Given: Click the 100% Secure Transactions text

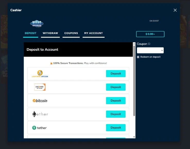Looking at the screenshot, I should [68, 63].
